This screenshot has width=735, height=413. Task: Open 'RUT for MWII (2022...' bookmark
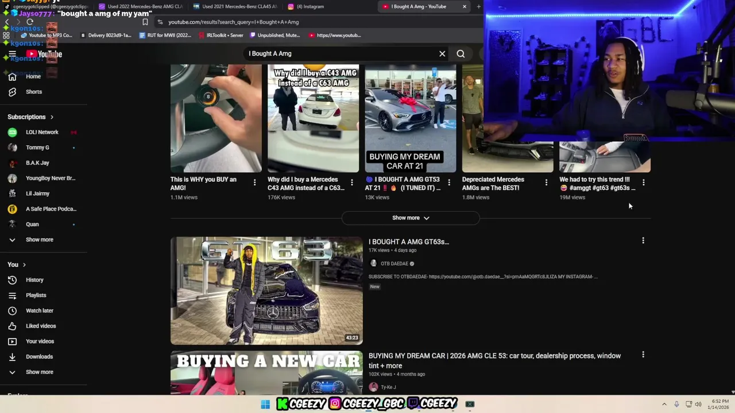click(165, 35)
